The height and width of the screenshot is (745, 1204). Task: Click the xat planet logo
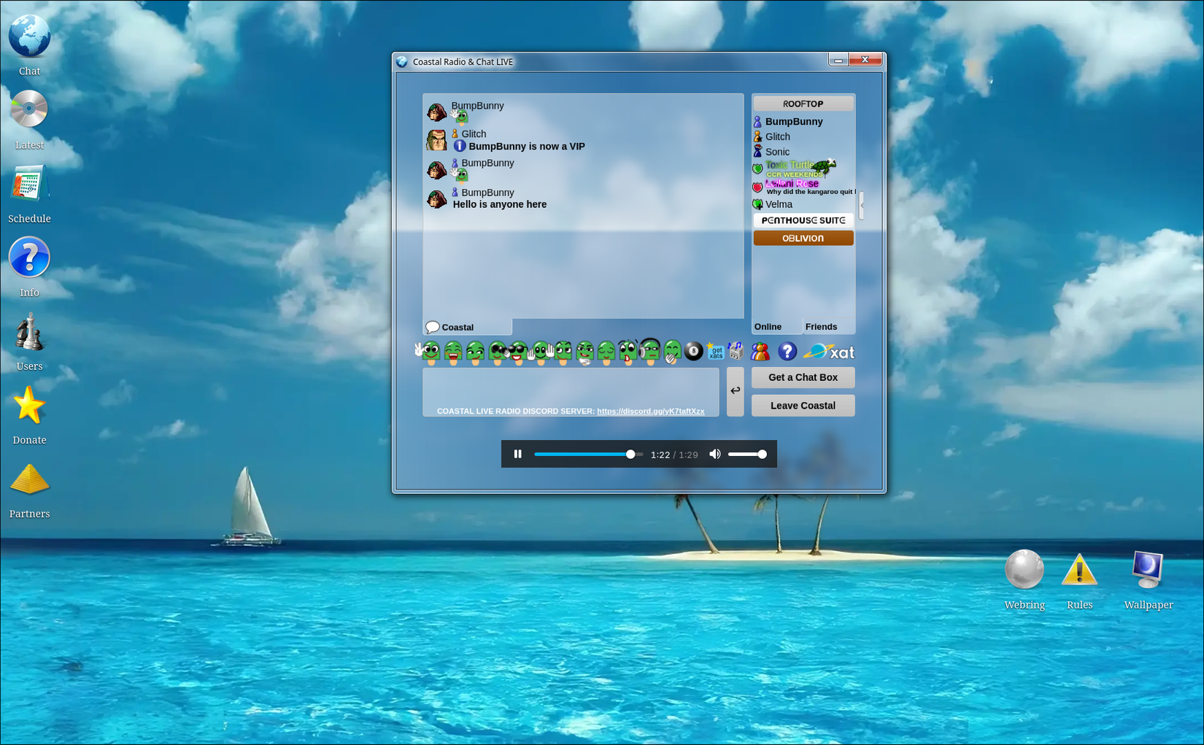[x=829, y=352]
